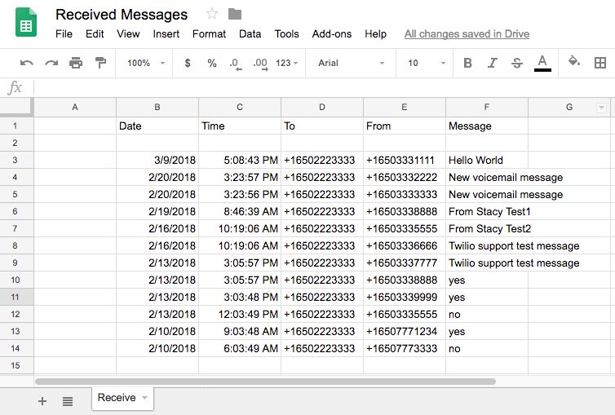Open the Data menu
The height and width of the screenshot is (415, 615).
(250, 34)
